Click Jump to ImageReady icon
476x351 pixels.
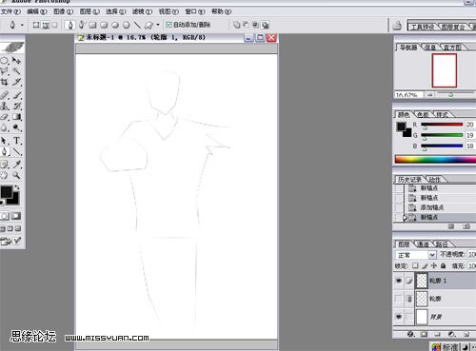coord(10,242)
